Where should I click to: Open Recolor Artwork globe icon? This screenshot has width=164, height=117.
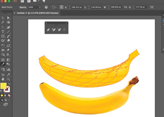pos(46,7)
